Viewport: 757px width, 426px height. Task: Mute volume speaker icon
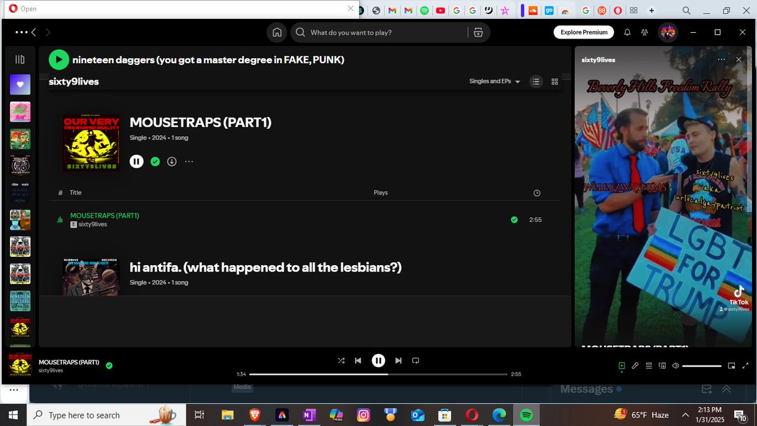click(x=676, y=365)
